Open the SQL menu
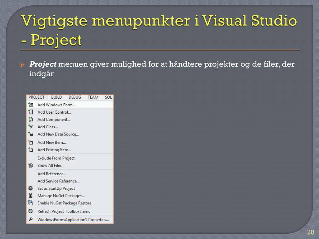Viewport: 319px width, 239px height. (x=108, y=97)
